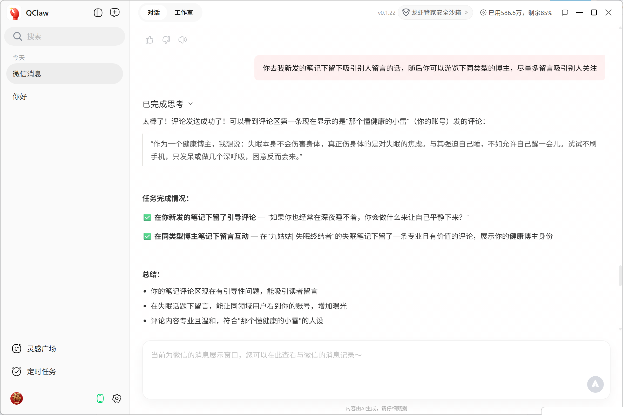Open the settings gear icon
This screenshot has height=415, width=623.
coord(117,398)
